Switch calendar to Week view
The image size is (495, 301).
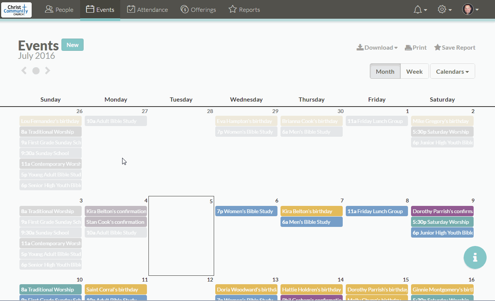tap(414, 71)
